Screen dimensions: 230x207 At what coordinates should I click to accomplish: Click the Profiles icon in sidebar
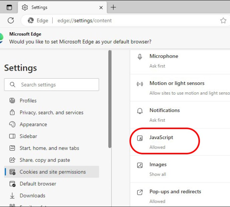(x=12, y=100)
